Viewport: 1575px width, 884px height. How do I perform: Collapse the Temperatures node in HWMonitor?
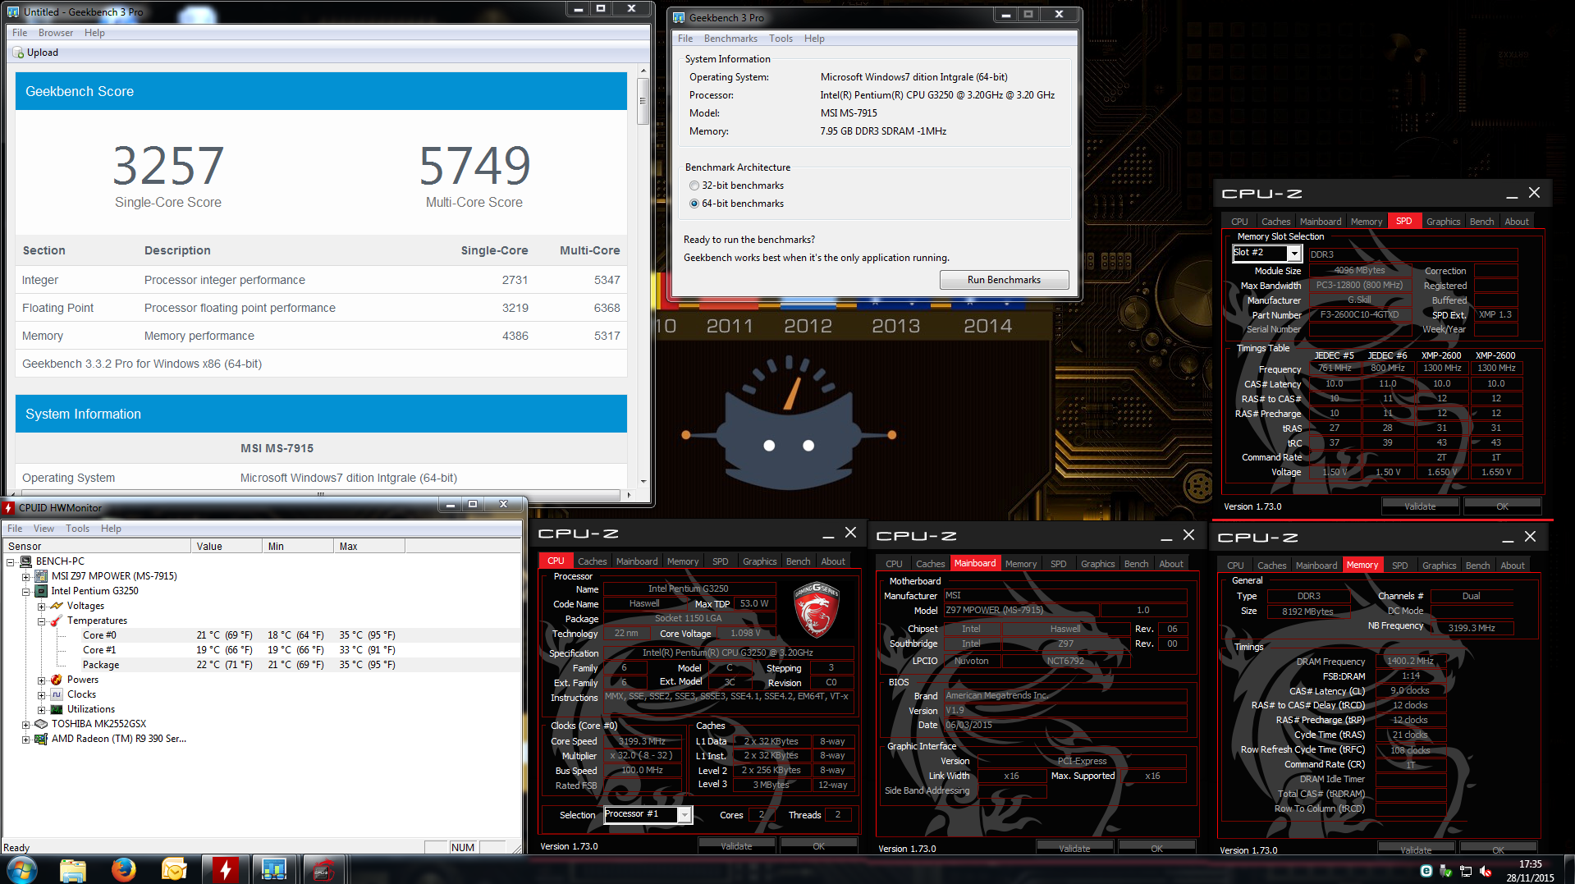point(41,621)
